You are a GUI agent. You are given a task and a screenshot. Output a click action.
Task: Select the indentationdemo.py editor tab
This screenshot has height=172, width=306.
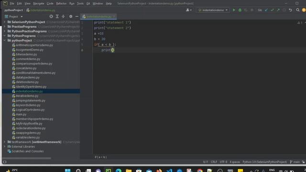click(99, 17)
